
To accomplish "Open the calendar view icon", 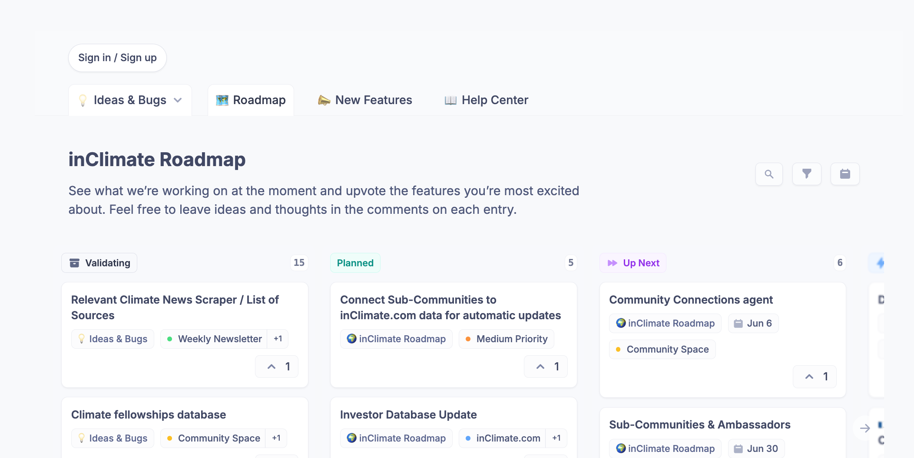I will pyautogui.click(x=845, y=174).
